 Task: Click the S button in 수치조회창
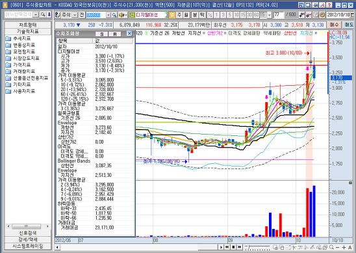pyautogui.click(x=102, y=34)
